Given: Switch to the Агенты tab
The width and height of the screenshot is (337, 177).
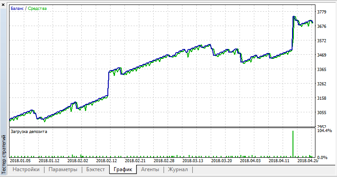Looking at the screenshot, I should click(x=150, y=169).
